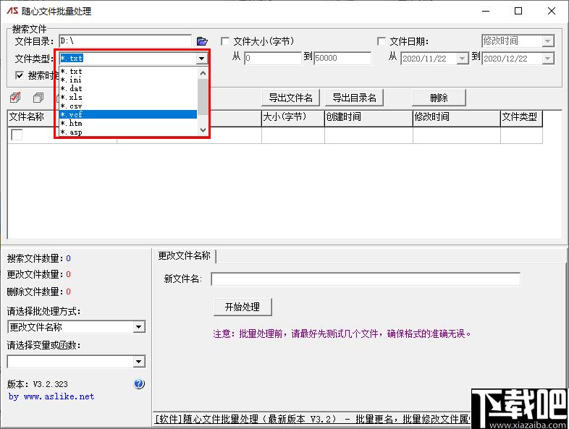Click the AS application logo icon

point(12,11)
